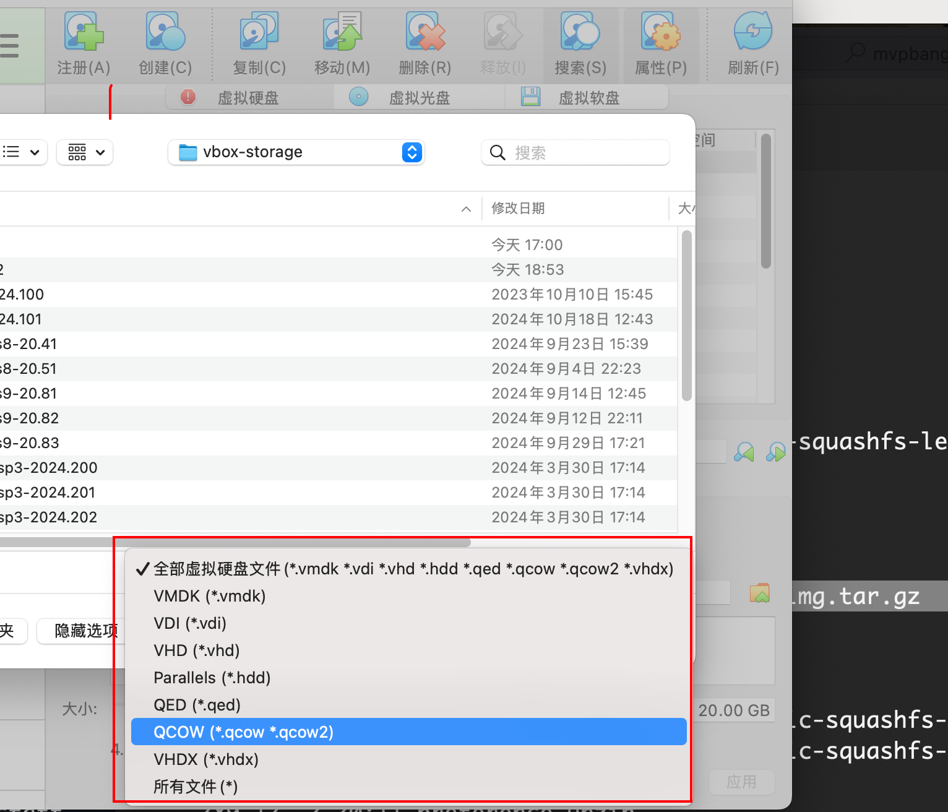The width and height of the screenshot is (948, 812).
Task: Open the Properties (属性) toolbar icon
Action: tap(661, 32)
